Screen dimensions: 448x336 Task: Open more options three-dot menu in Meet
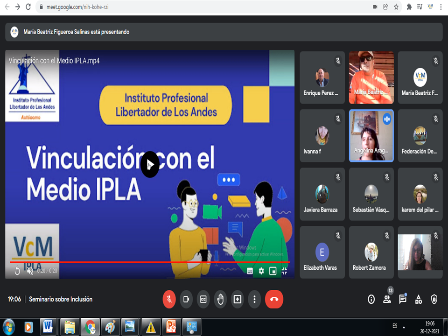click(x=255, y=299)
